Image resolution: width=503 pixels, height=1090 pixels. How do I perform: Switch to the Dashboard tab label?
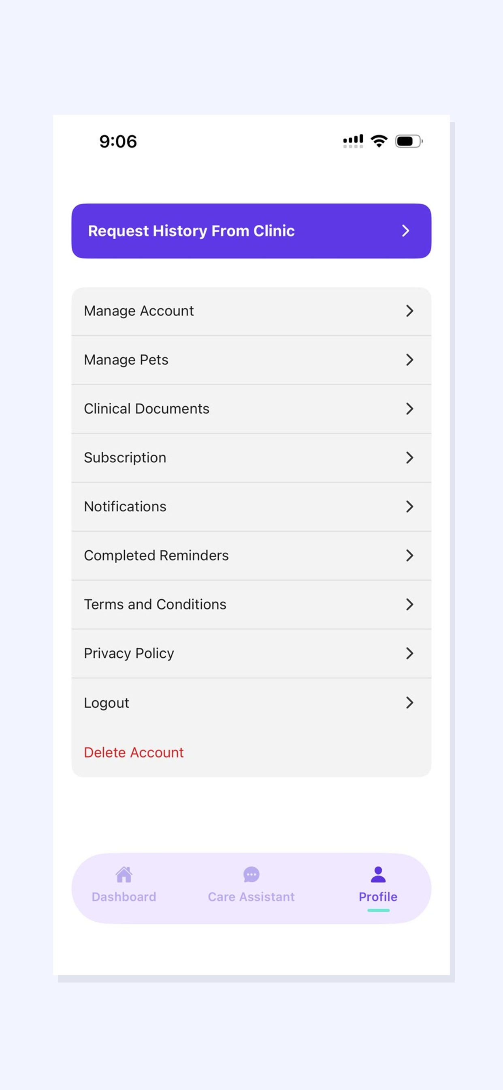click(124, 897)
